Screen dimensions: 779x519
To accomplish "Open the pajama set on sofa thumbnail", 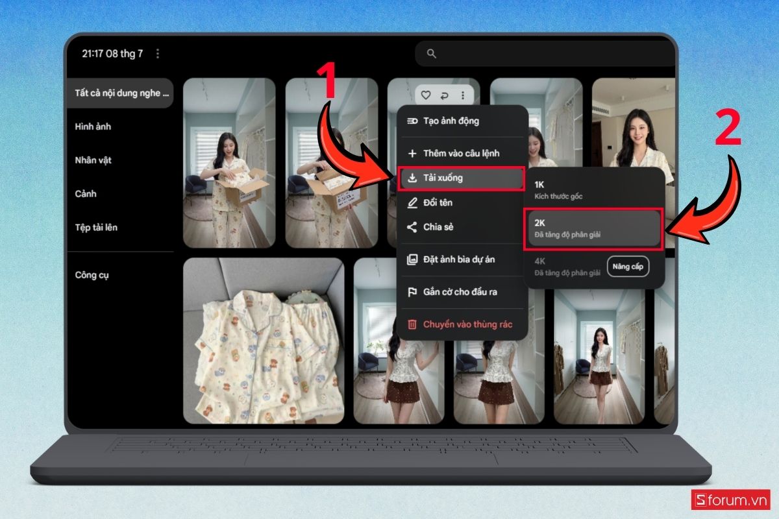I will click(264, 341).
